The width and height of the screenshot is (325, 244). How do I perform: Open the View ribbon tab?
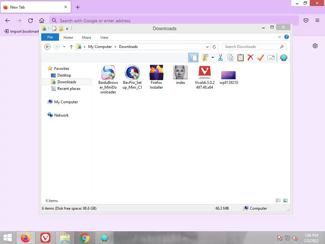tap(104, 37)
